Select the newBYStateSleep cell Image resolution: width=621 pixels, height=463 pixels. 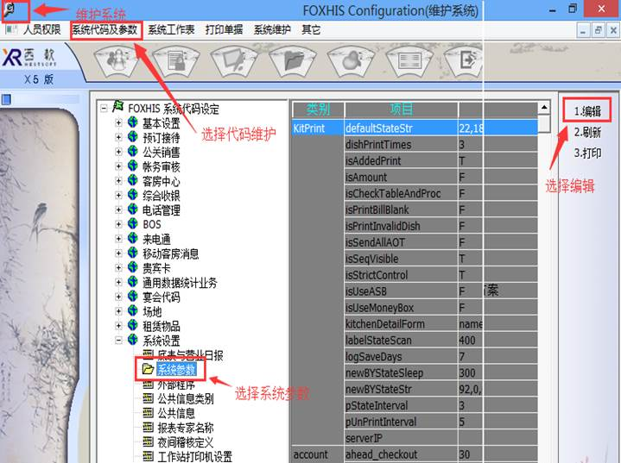[x=402, y=372]
